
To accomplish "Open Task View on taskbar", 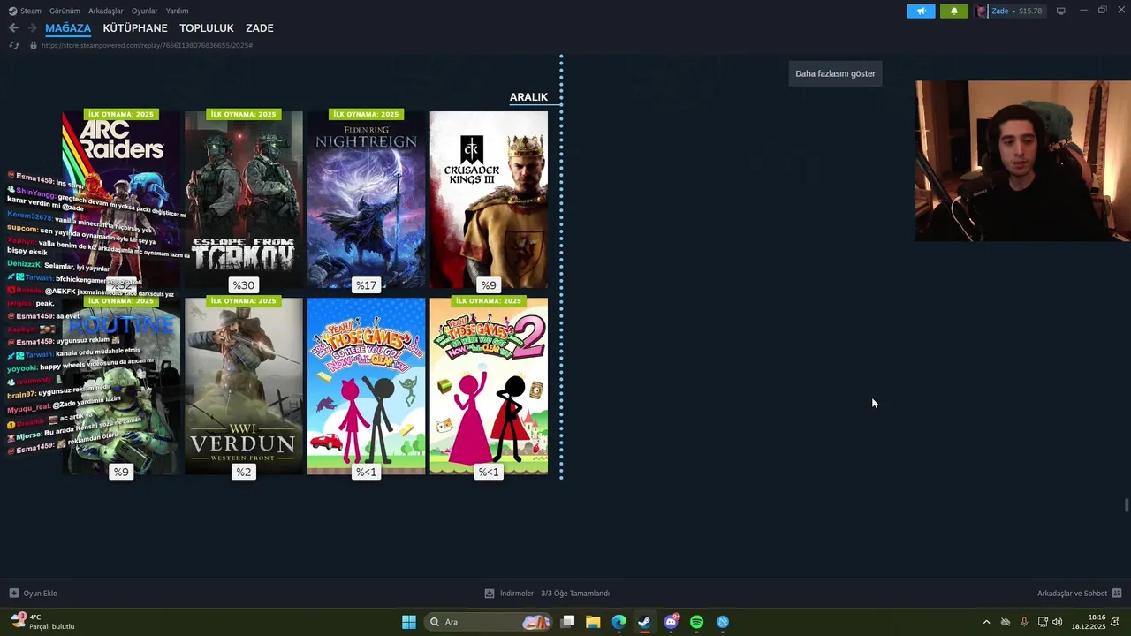I will pyautogui.click(x=567, y=622).
